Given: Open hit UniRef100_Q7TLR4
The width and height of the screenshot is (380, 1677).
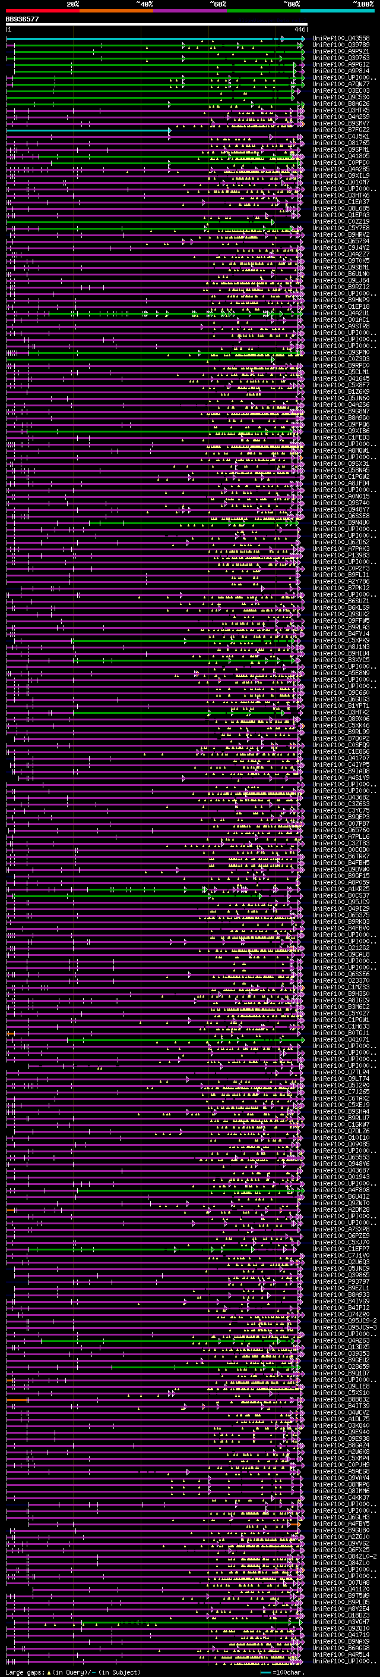Looking at the screenshot, I should pos(340,1071).
